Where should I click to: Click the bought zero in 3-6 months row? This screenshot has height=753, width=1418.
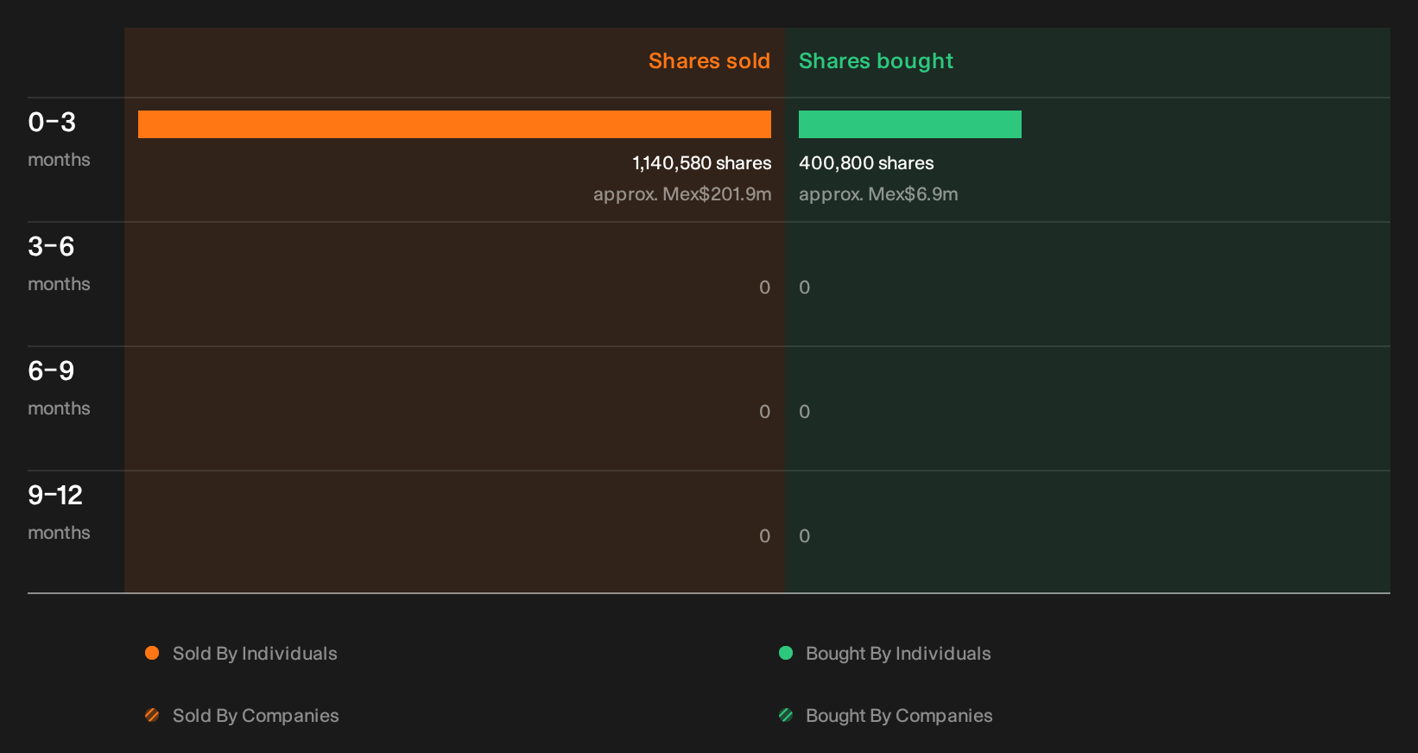coord(804,288)
